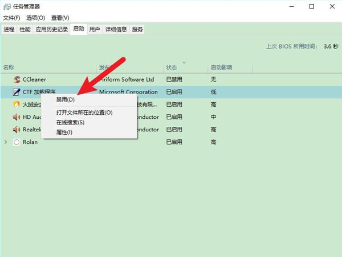Viewport: 342px width, 257px height.
Task: Choose 禁用(D) from the context menu
Action: pyautogui.click(x=65, y=100)
